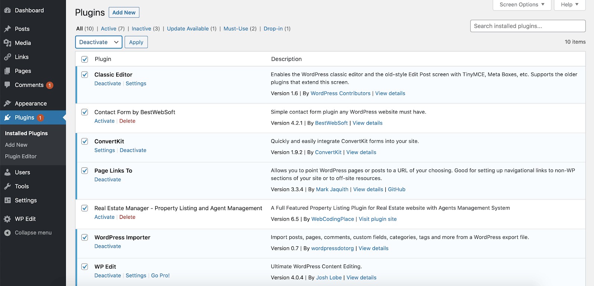The height and width of the screenshot is (286, 594).
Task: Click the Add New button beside Plugins heading
Action: click(x=124, y=13)
